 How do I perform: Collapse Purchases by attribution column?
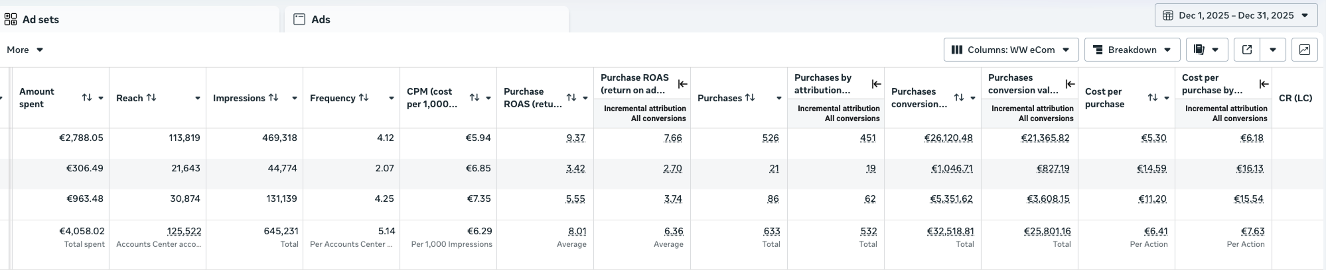click(876, 84)
